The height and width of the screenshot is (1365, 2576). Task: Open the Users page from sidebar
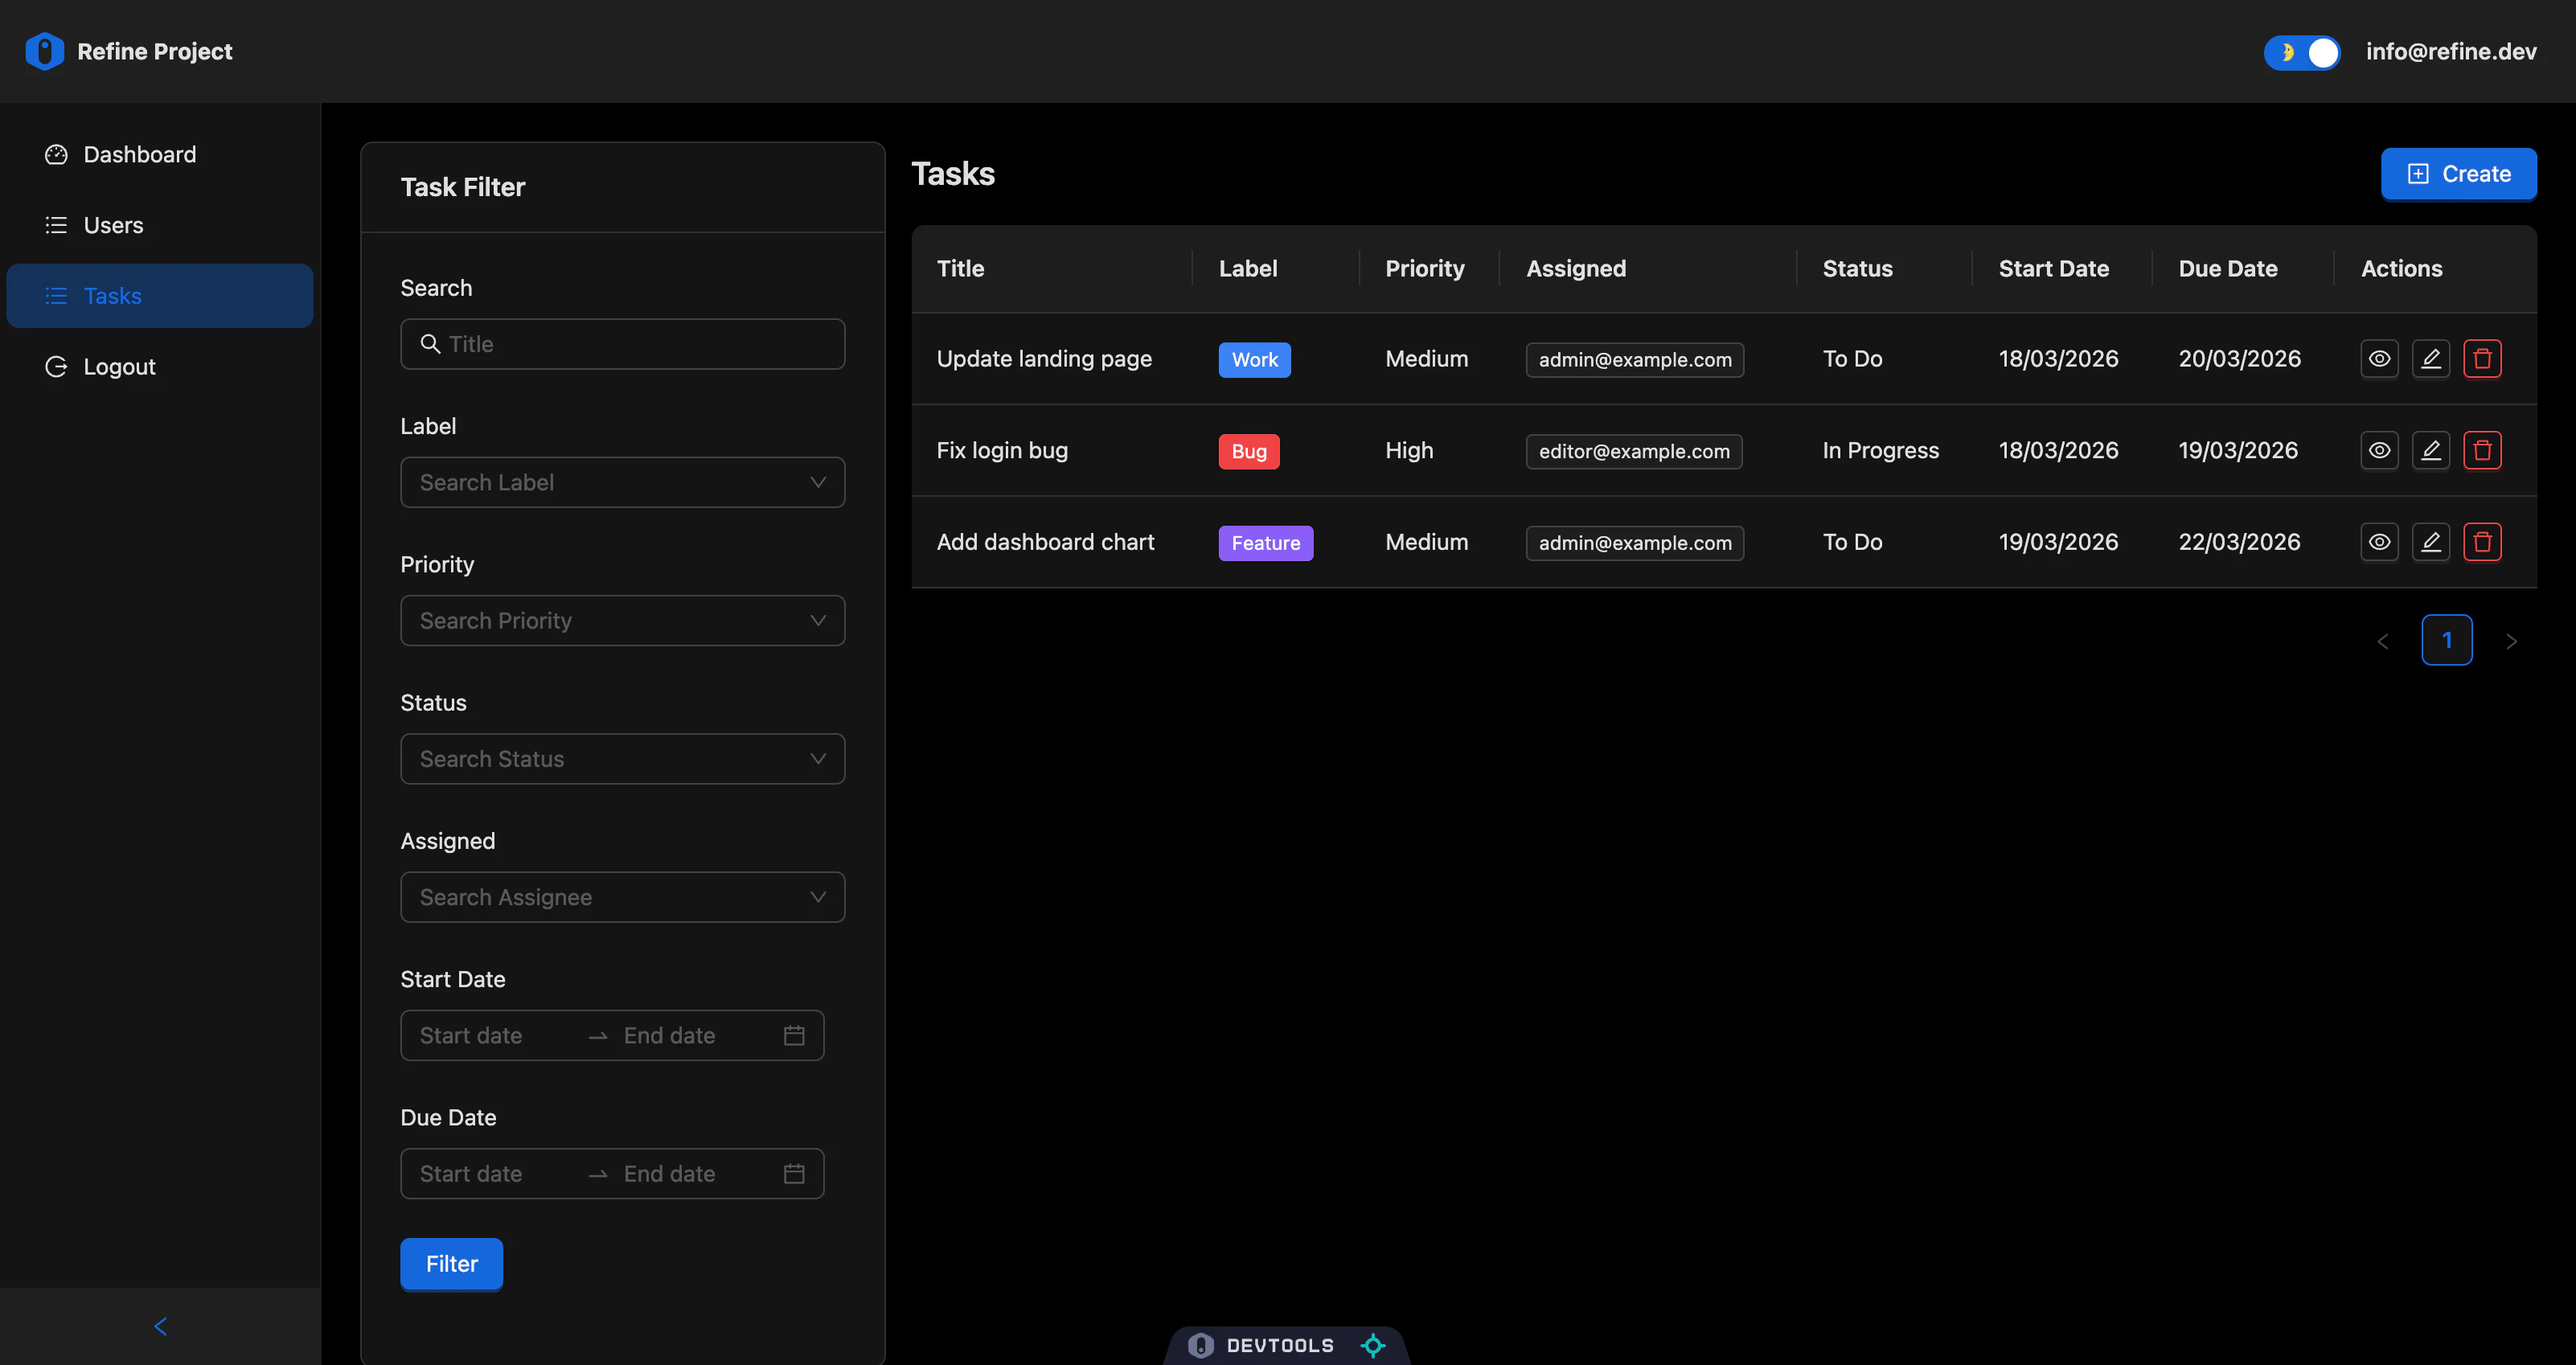pyautogui.click(x=112, y=225)
